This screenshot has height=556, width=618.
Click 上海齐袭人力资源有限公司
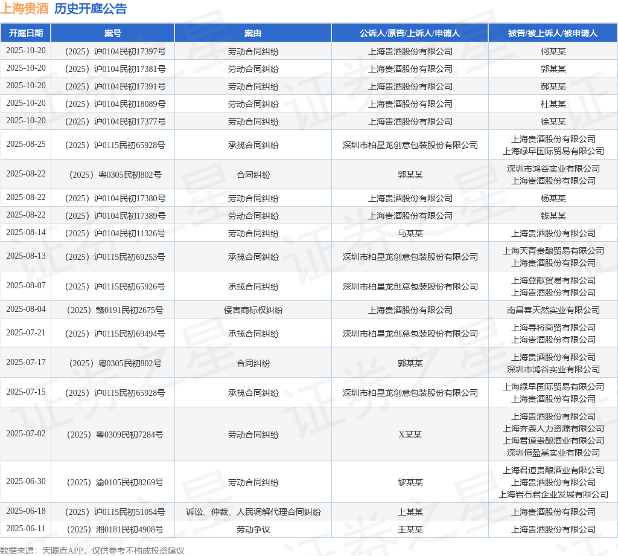[x=553, y=428]
